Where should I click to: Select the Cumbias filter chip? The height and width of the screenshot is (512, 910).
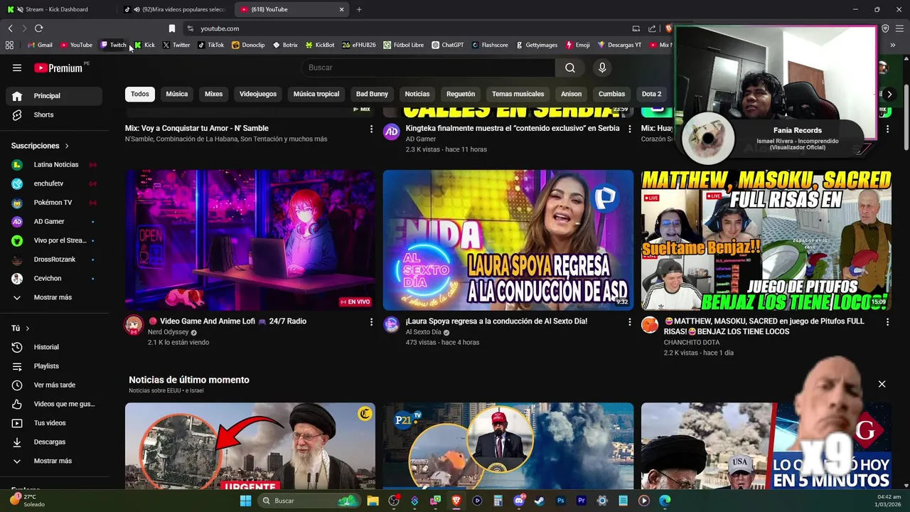611,94
